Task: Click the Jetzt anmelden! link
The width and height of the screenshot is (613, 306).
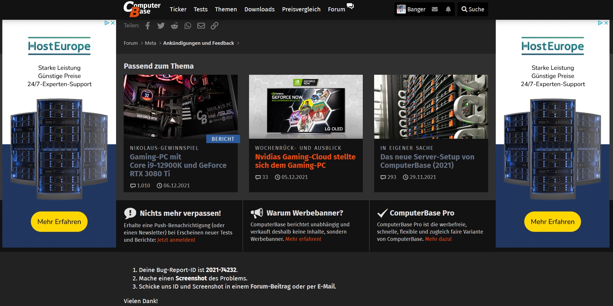Action: coord(176,240)
